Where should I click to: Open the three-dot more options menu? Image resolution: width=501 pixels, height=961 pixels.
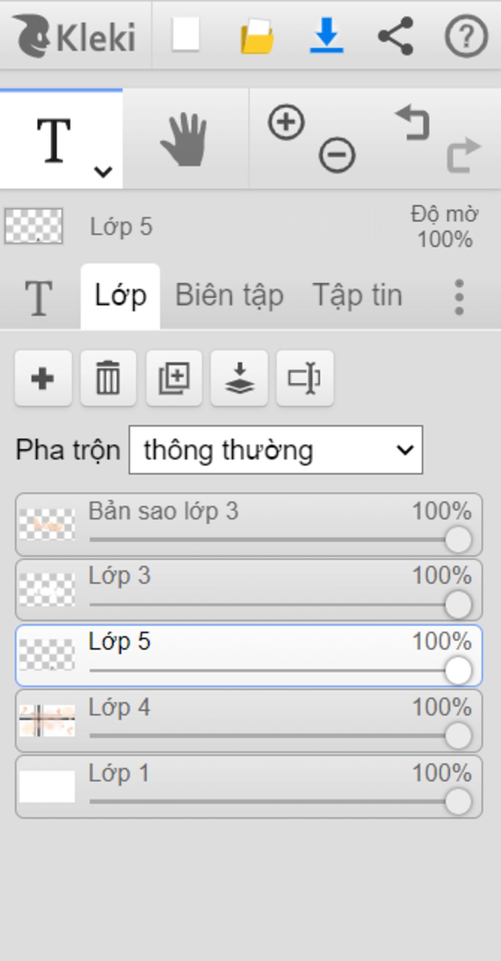459,297
